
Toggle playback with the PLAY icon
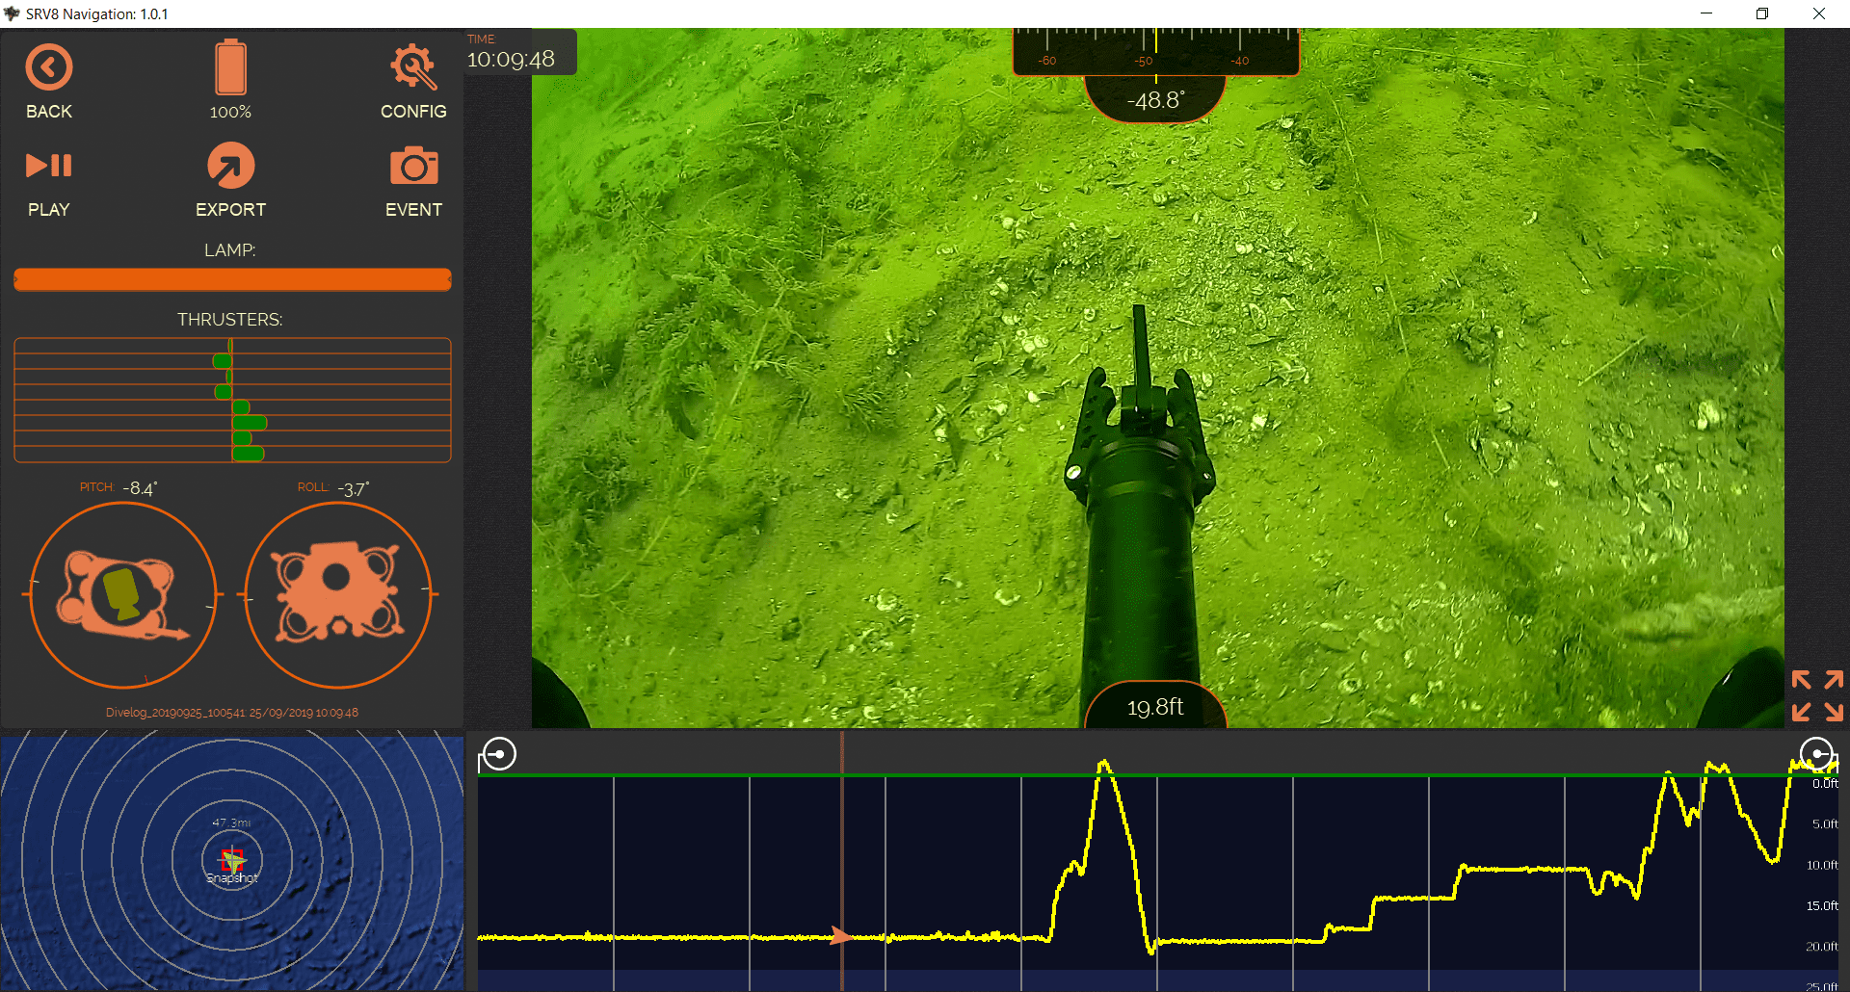[x=49, y=166]
